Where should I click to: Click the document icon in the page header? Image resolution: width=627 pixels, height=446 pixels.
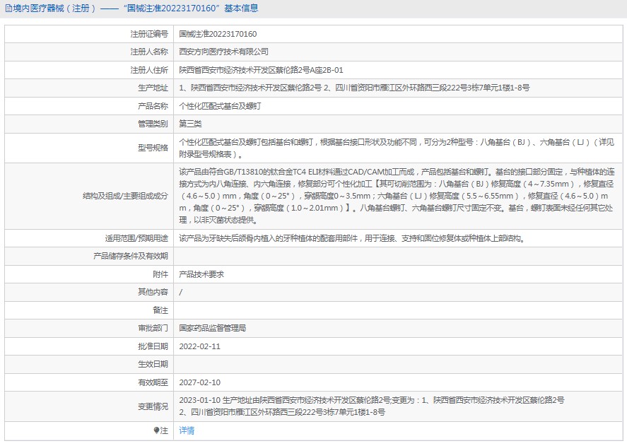point(8,8)
